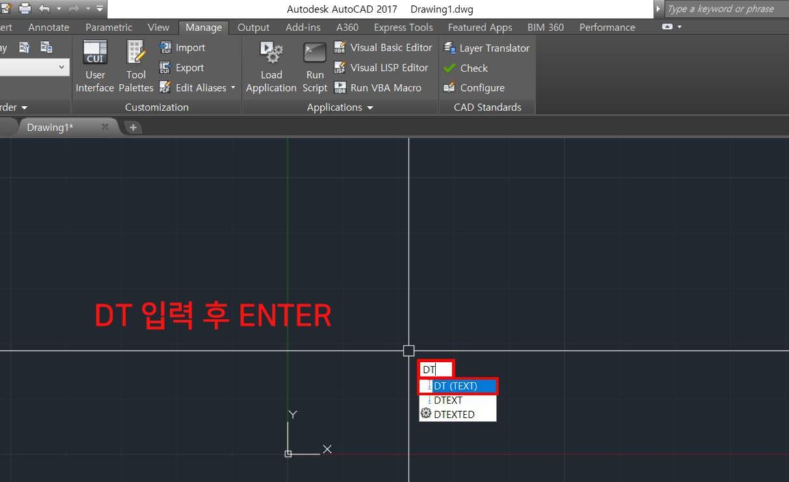789x482 pixels.
Task: Open the User Interface CUI editor
Action: (x=95, y=66)
